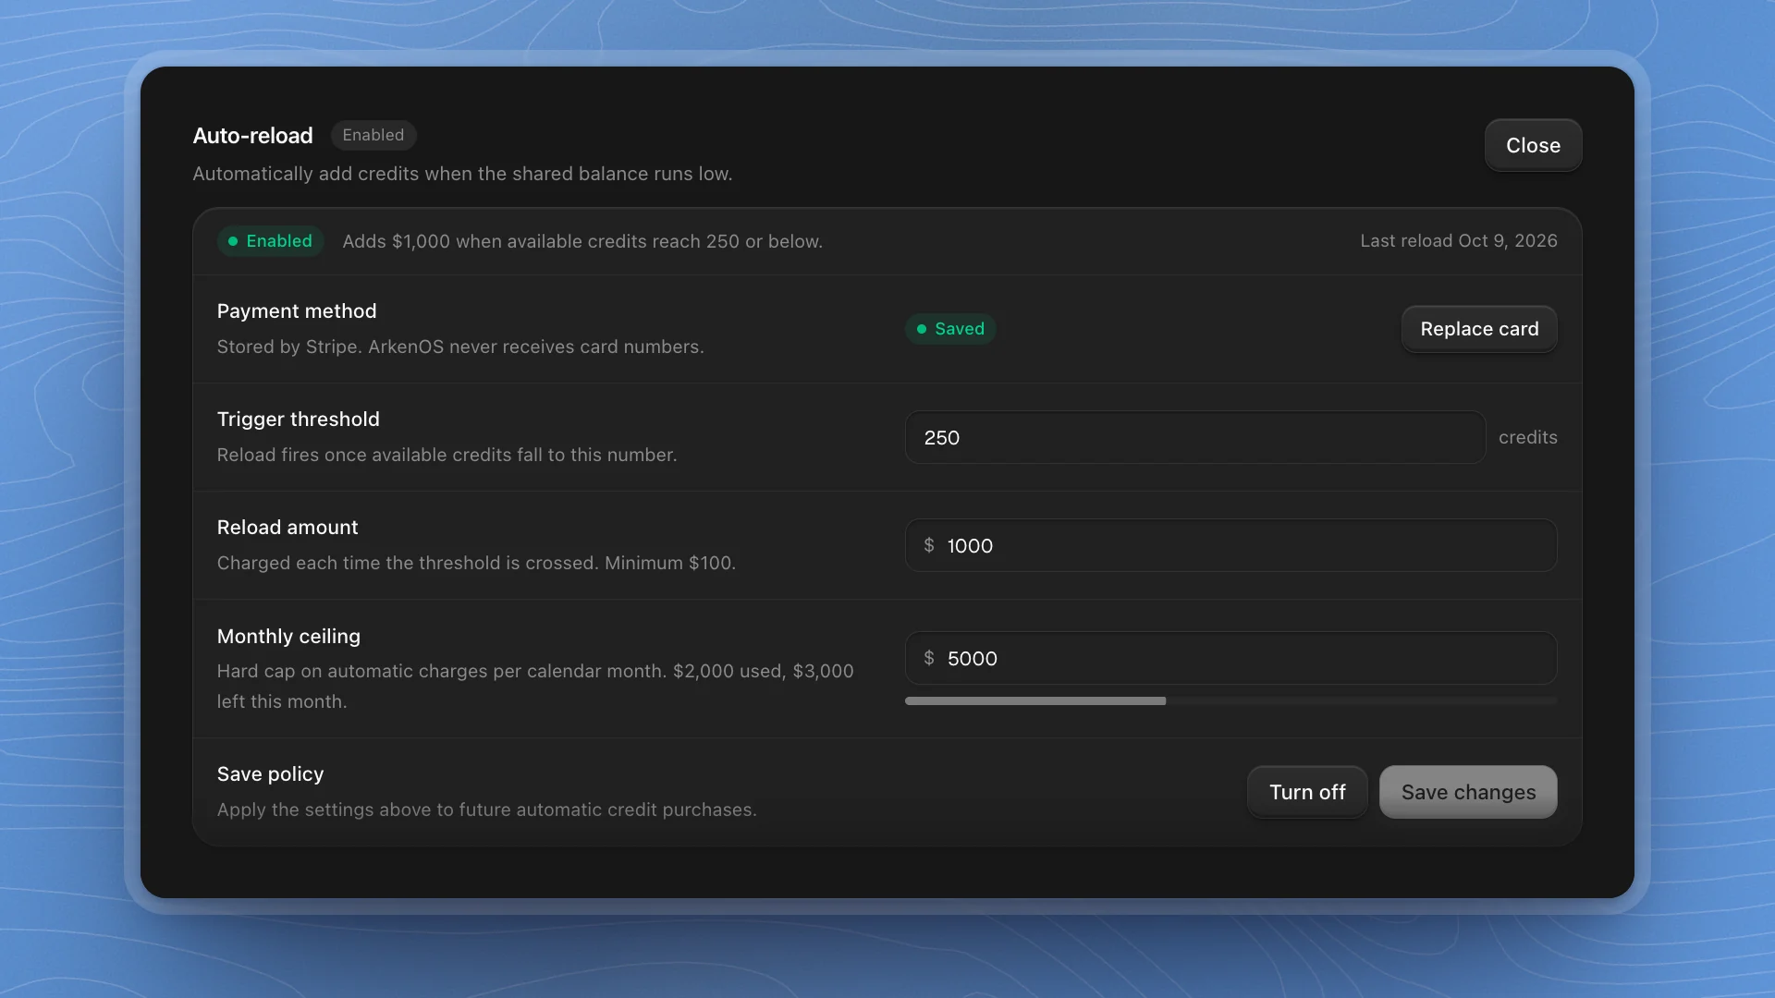Image resolution: width=1775 pixels, height=998 pixels.
Task: Save changes to the reload policy
Action: [1468, 792]
